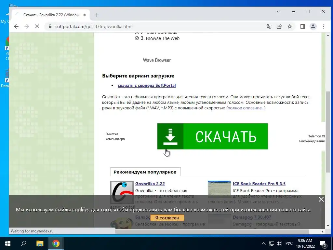333x250 pixels.
Task: Click the ICE Book Reader thumbnail
Action: 220,189
